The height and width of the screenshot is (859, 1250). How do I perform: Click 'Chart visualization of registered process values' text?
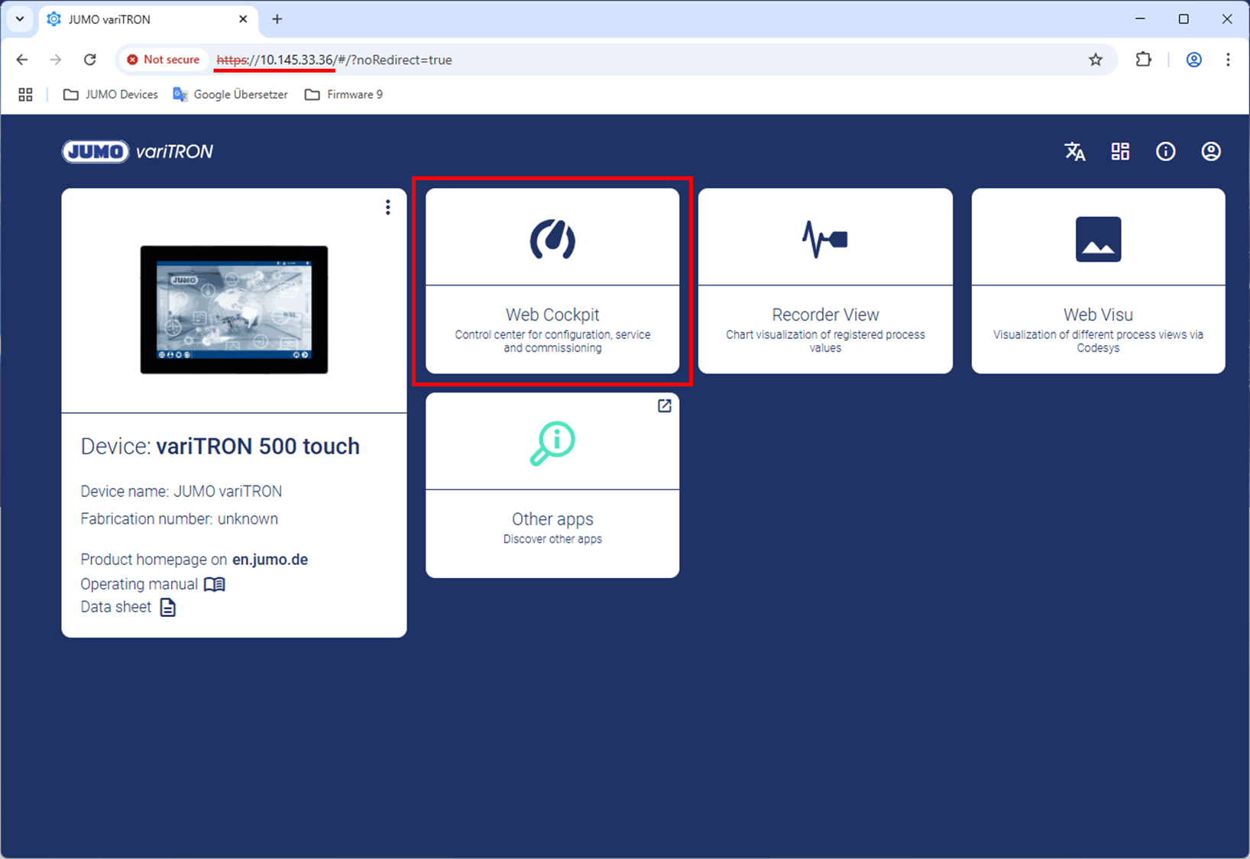coord(825,341)
